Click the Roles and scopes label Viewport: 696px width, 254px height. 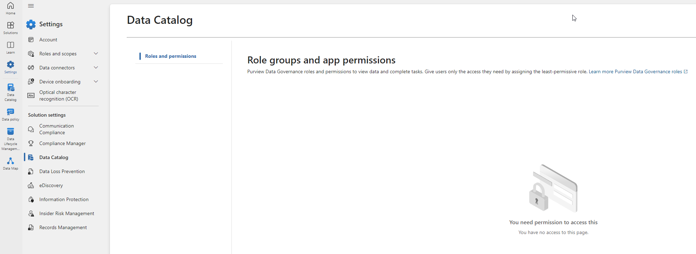coord(58,54)
